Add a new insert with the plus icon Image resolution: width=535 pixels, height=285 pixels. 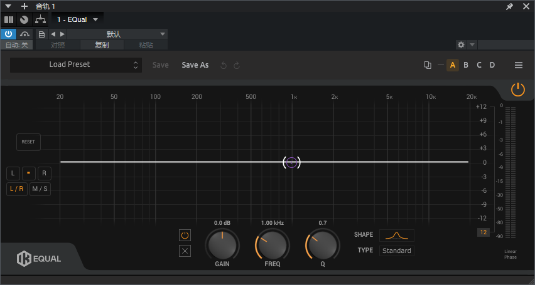tap(24, 6)
